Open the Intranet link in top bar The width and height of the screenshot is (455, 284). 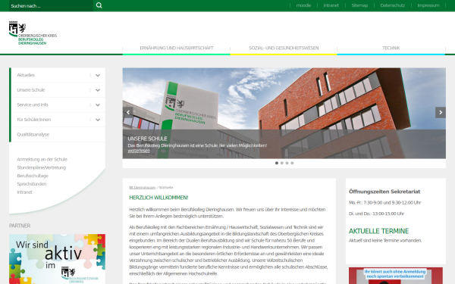(x=331, y=5)
